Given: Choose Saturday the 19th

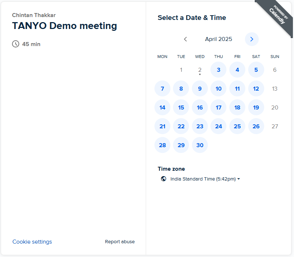Looking at the screenshot, I should 256,108.
